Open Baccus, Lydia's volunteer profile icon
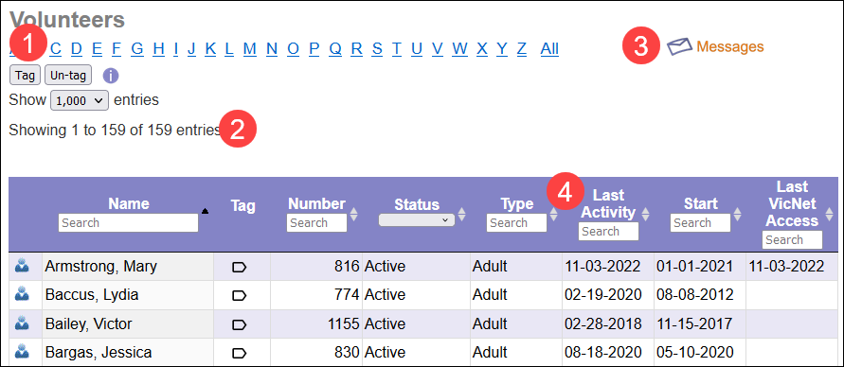Screen dimensions: 844x367 coord(22,294)
